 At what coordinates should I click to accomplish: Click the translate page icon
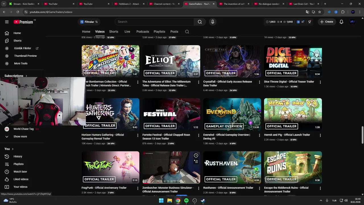point(307,12)
